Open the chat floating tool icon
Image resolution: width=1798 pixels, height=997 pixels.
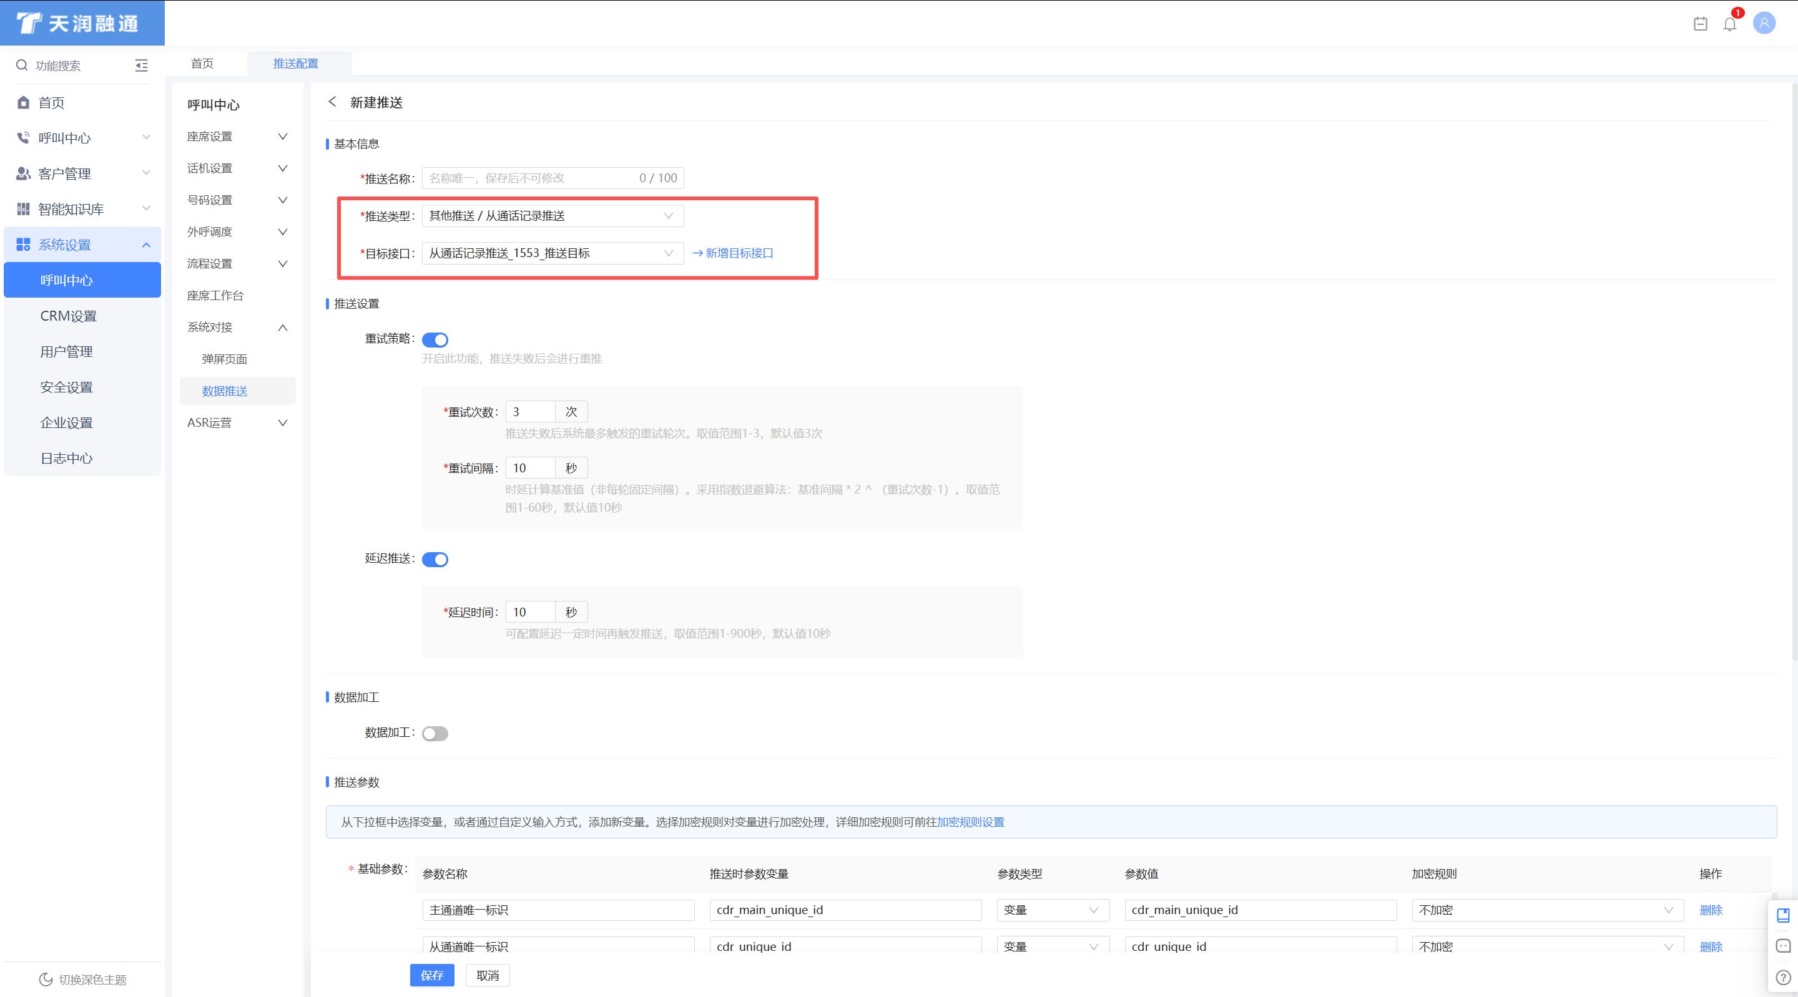tap(1782, 946)
